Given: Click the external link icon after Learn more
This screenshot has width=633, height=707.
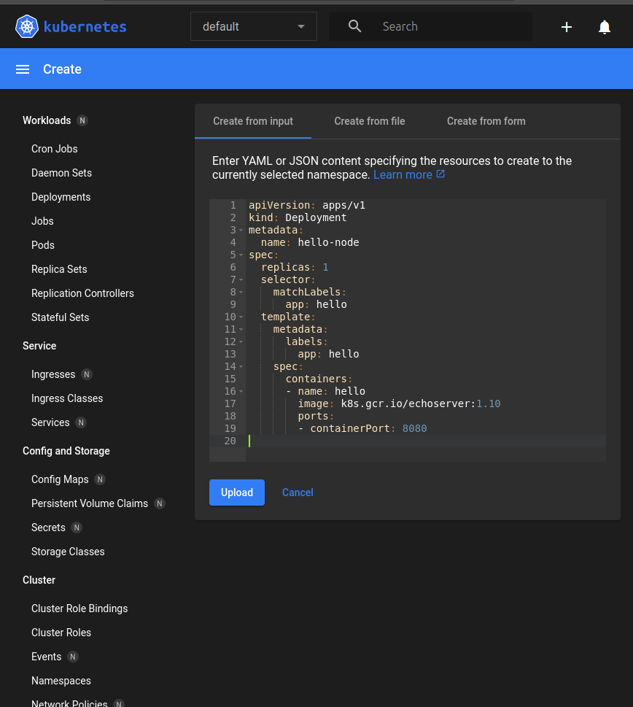Looking at the screenshot, I should [x=440, y=174].
